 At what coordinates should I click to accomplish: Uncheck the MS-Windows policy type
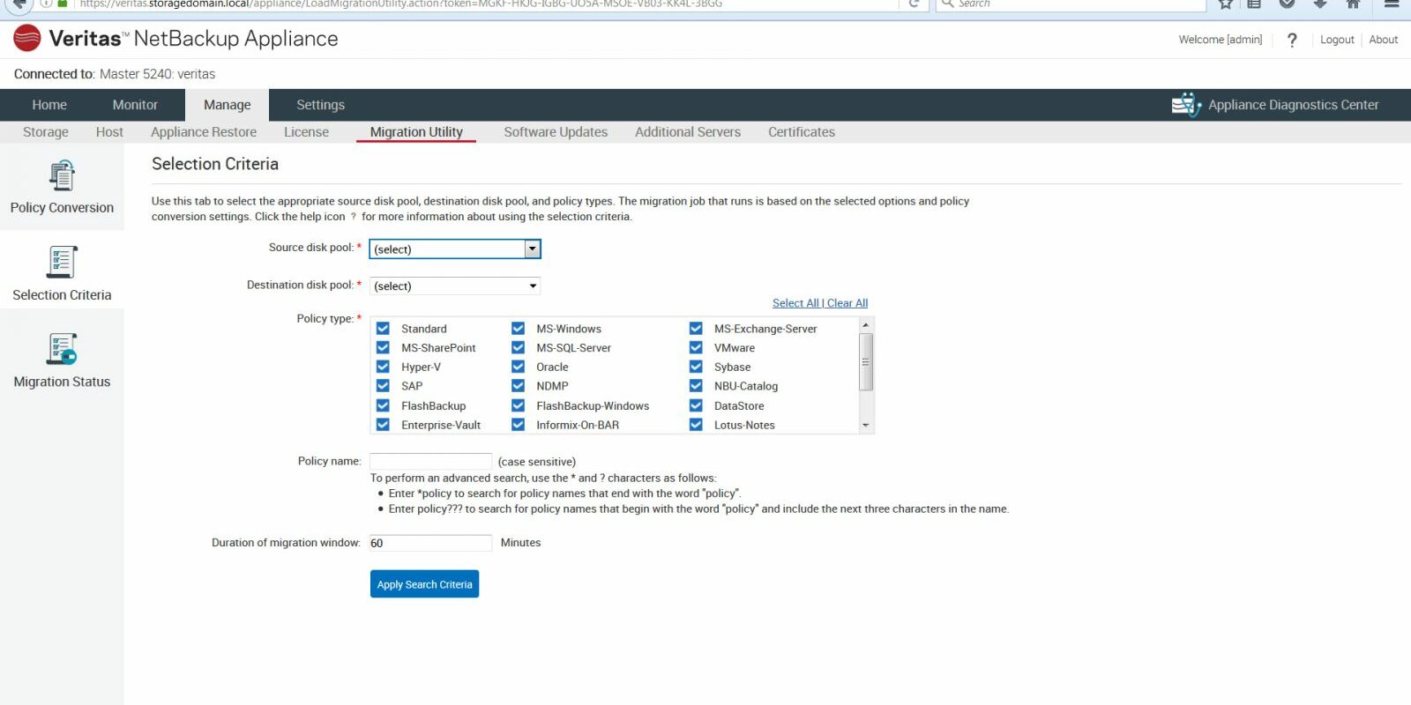(x=519, y=328)
